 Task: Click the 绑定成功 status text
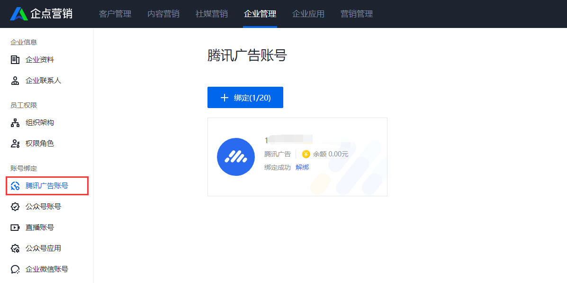pyautogui.click(x=278, y=167)
